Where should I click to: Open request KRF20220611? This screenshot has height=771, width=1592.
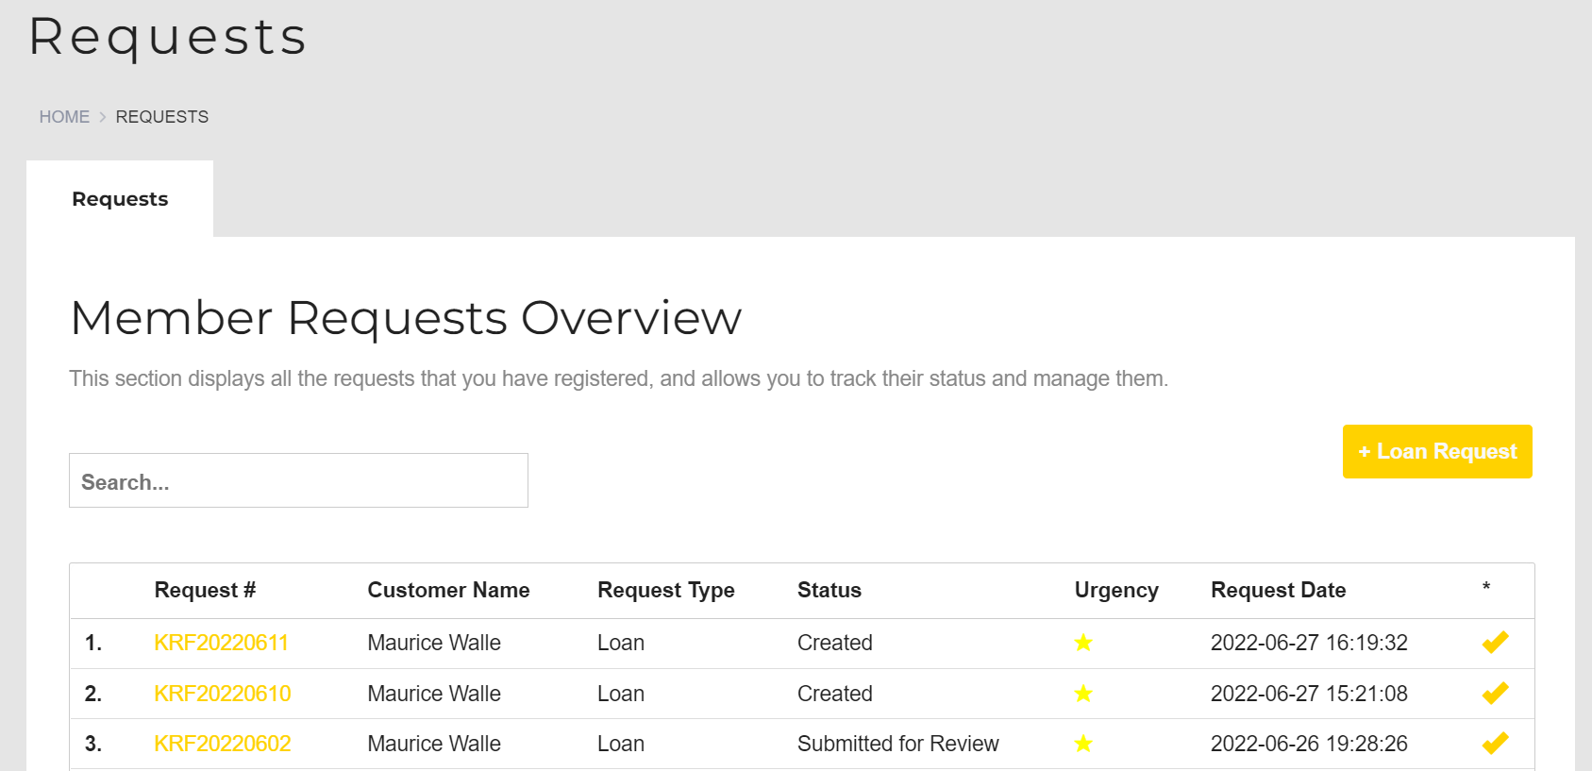(x=221, y=643)
